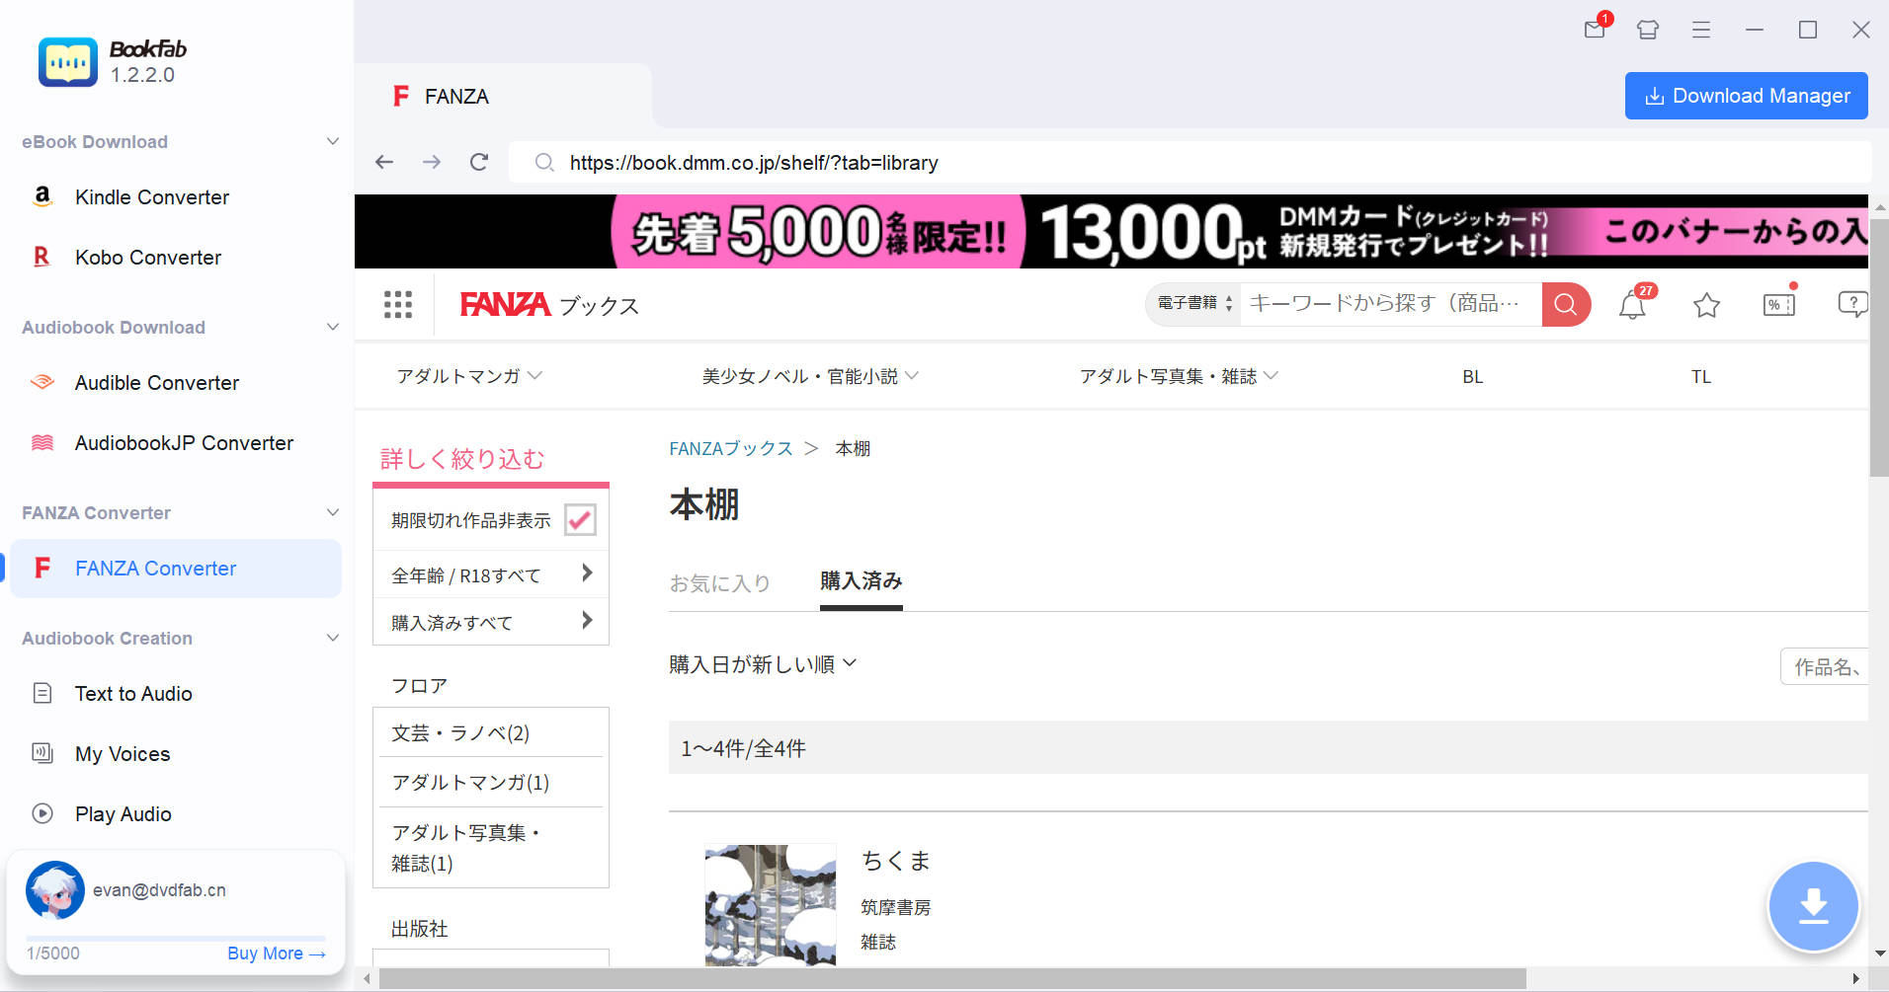Reload the page with the refresh icon
Viewport: 1889px width, 992px height.
[479, 162]
